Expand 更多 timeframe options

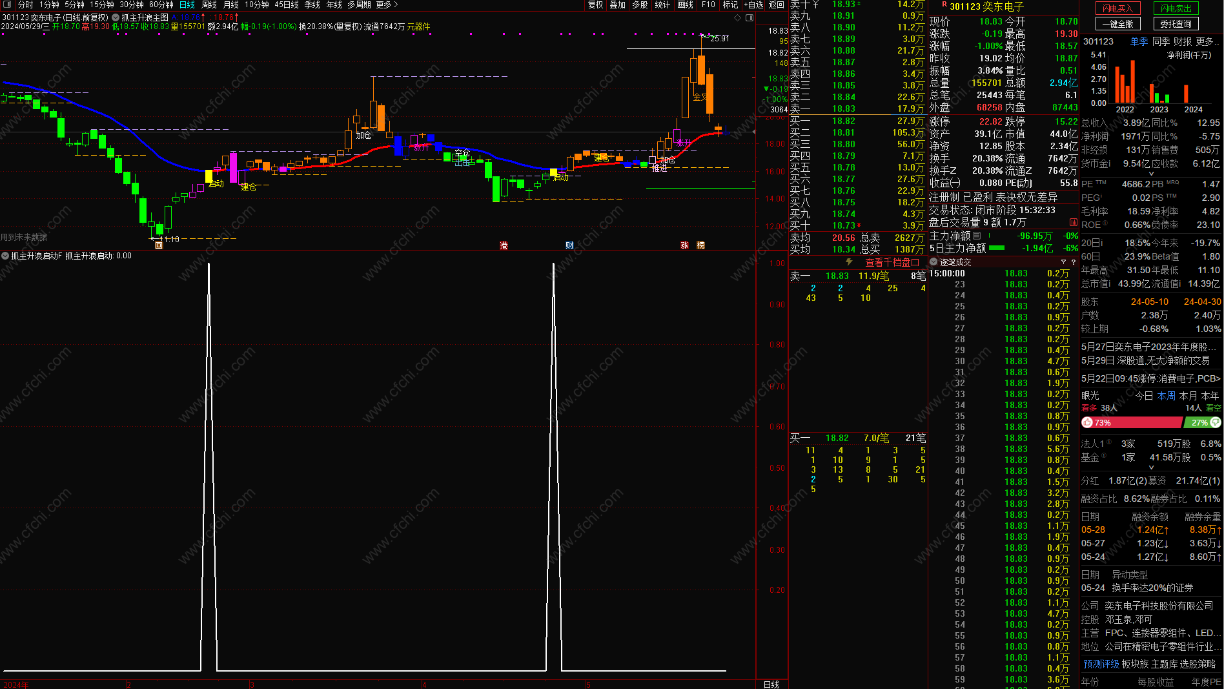click(387, 5)
